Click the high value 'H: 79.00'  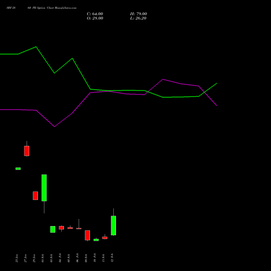click(x=138, y=14)
